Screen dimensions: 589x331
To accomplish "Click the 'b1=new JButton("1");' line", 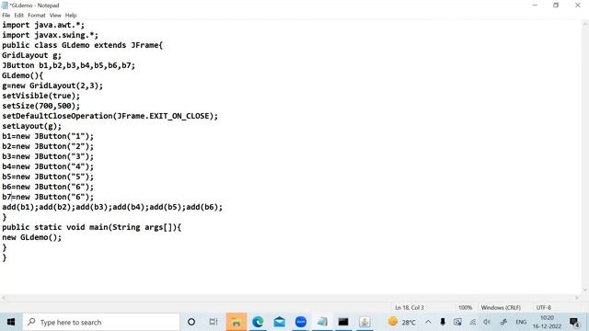I will 48,136.
